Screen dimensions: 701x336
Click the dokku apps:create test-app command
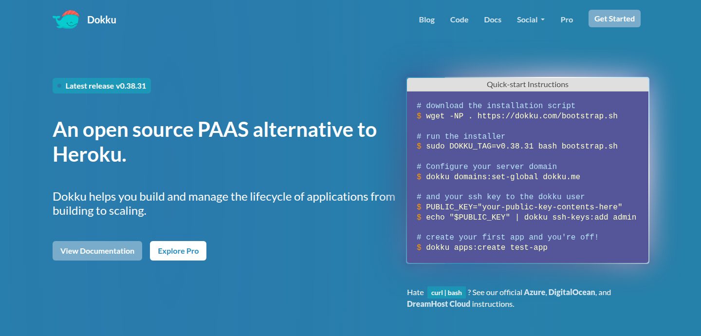click(x=482, y=247)
